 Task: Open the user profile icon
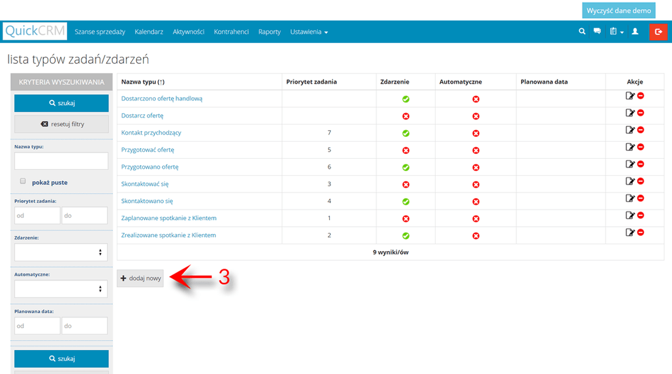[634, 31]
